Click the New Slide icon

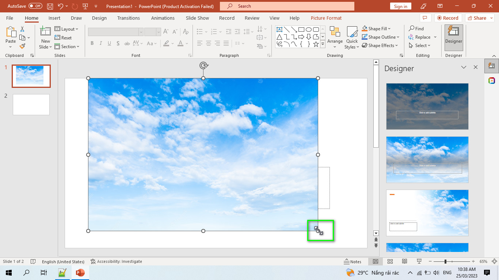45,31
